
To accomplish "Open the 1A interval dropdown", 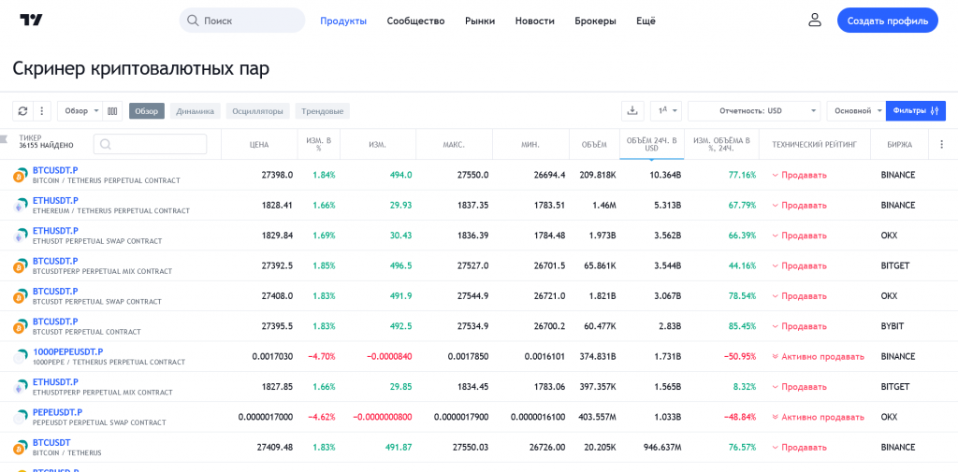I will (666, 111).
